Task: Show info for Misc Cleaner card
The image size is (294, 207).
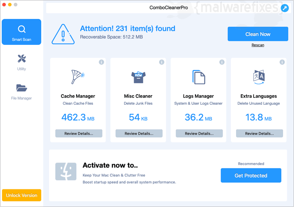Action: pos(162,62)
